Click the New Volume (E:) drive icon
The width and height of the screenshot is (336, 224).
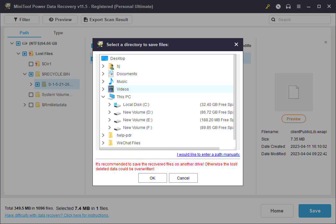(117, 120)
